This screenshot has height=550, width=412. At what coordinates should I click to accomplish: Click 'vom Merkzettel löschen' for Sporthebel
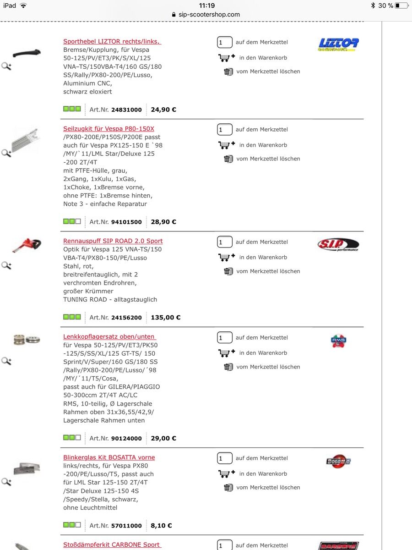tap(268, 71)
